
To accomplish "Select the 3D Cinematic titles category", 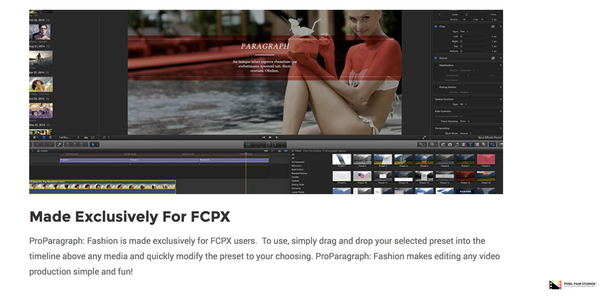I will 298,162.
